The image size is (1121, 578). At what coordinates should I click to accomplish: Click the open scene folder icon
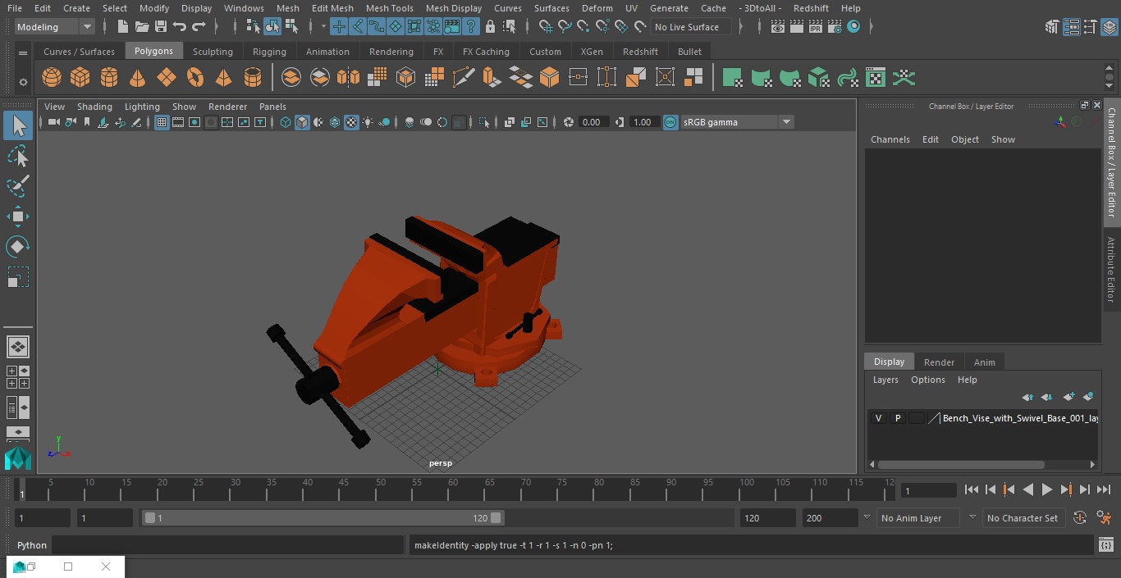click(142, 27)
